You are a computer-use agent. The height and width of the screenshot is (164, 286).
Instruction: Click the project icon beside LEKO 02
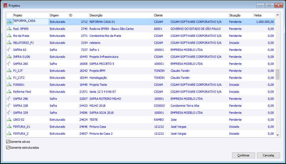click(9, 120)
